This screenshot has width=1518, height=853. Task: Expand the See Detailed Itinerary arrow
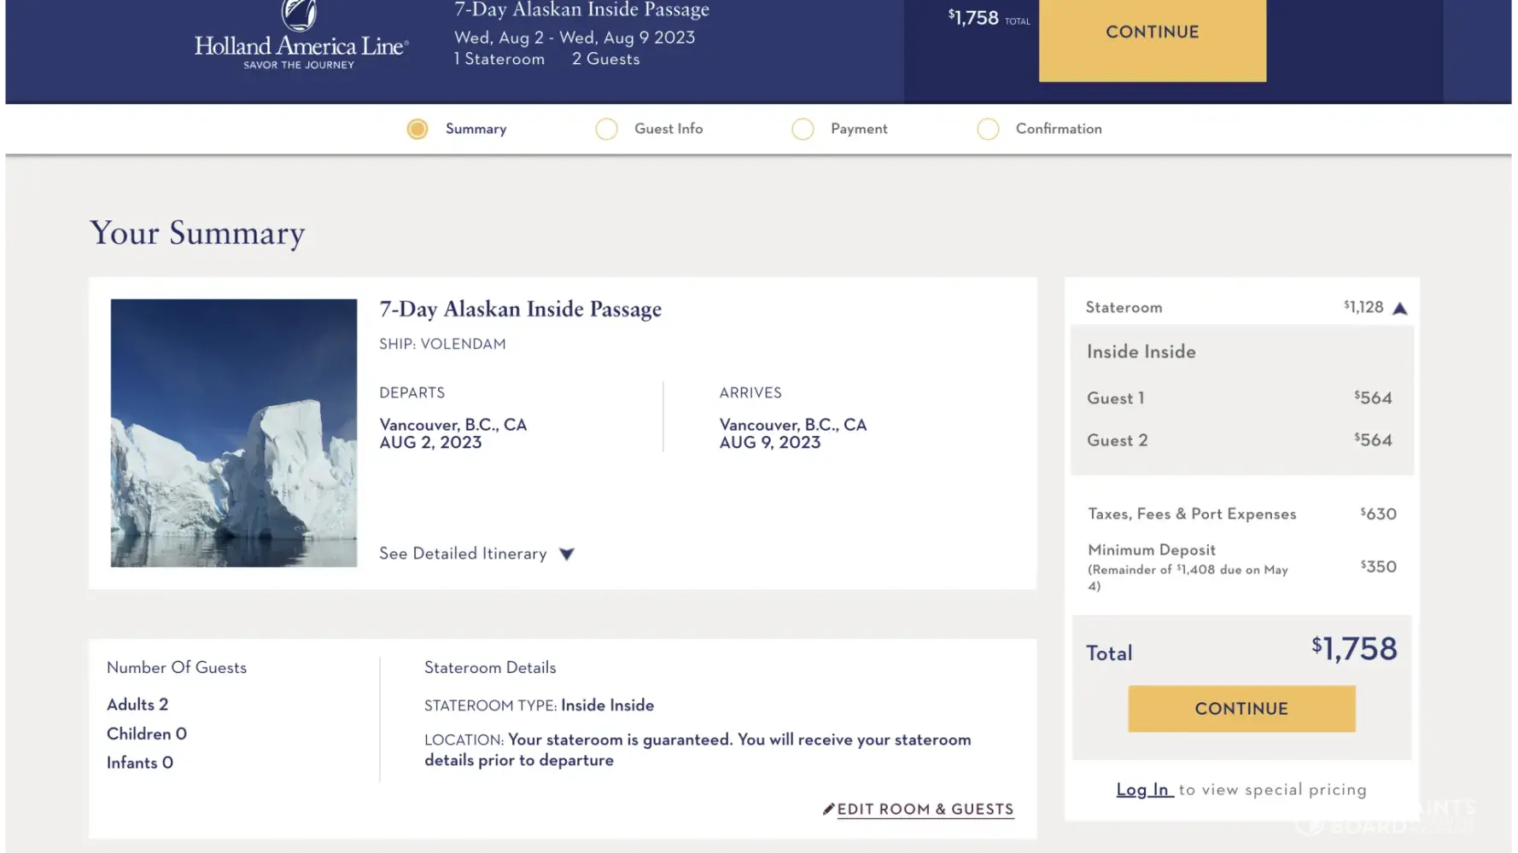tap(566, 554)
